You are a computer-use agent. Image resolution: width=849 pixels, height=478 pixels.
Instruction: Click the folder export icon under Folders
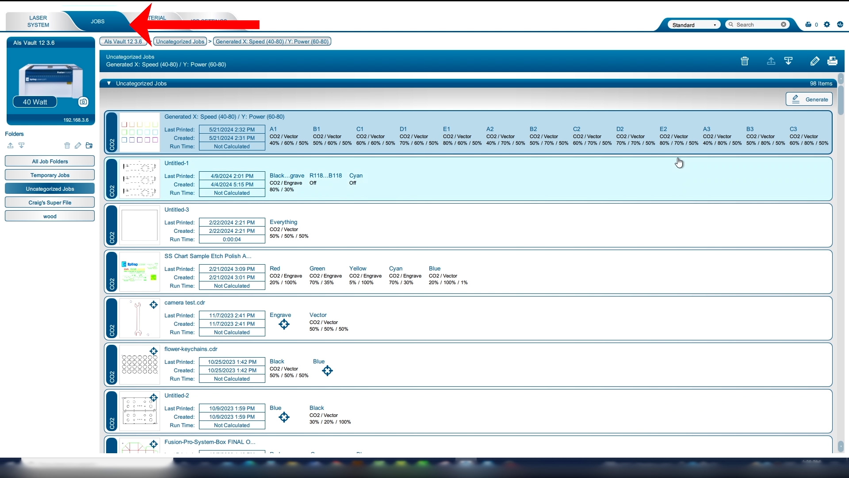[10, 146]
